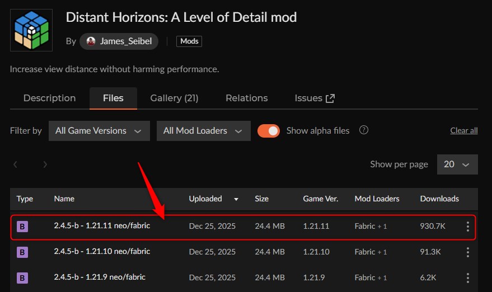Click beta badge on 1.21.10 file row
This screenshot has width=492, height=292.
pos(22,252)
